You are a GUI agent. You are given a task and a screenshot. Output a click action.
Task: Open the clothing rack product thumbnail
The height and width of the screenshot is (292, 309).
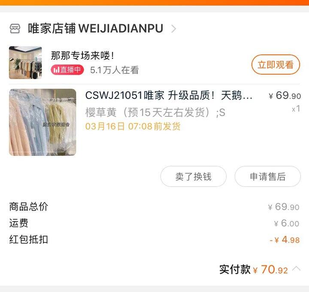tap(42, 122)
